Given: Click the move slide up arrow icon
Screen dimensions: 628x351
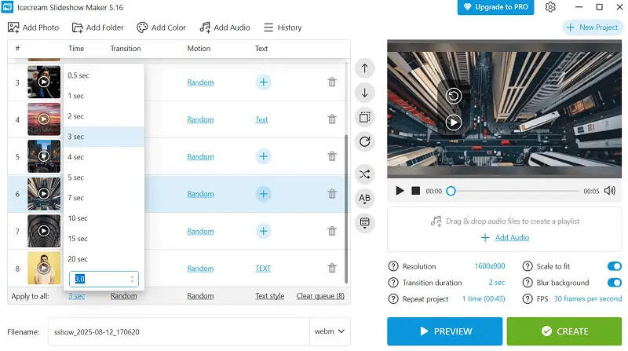Looking at the screenshot, I should pyautogui.click(x=365, y=68).
